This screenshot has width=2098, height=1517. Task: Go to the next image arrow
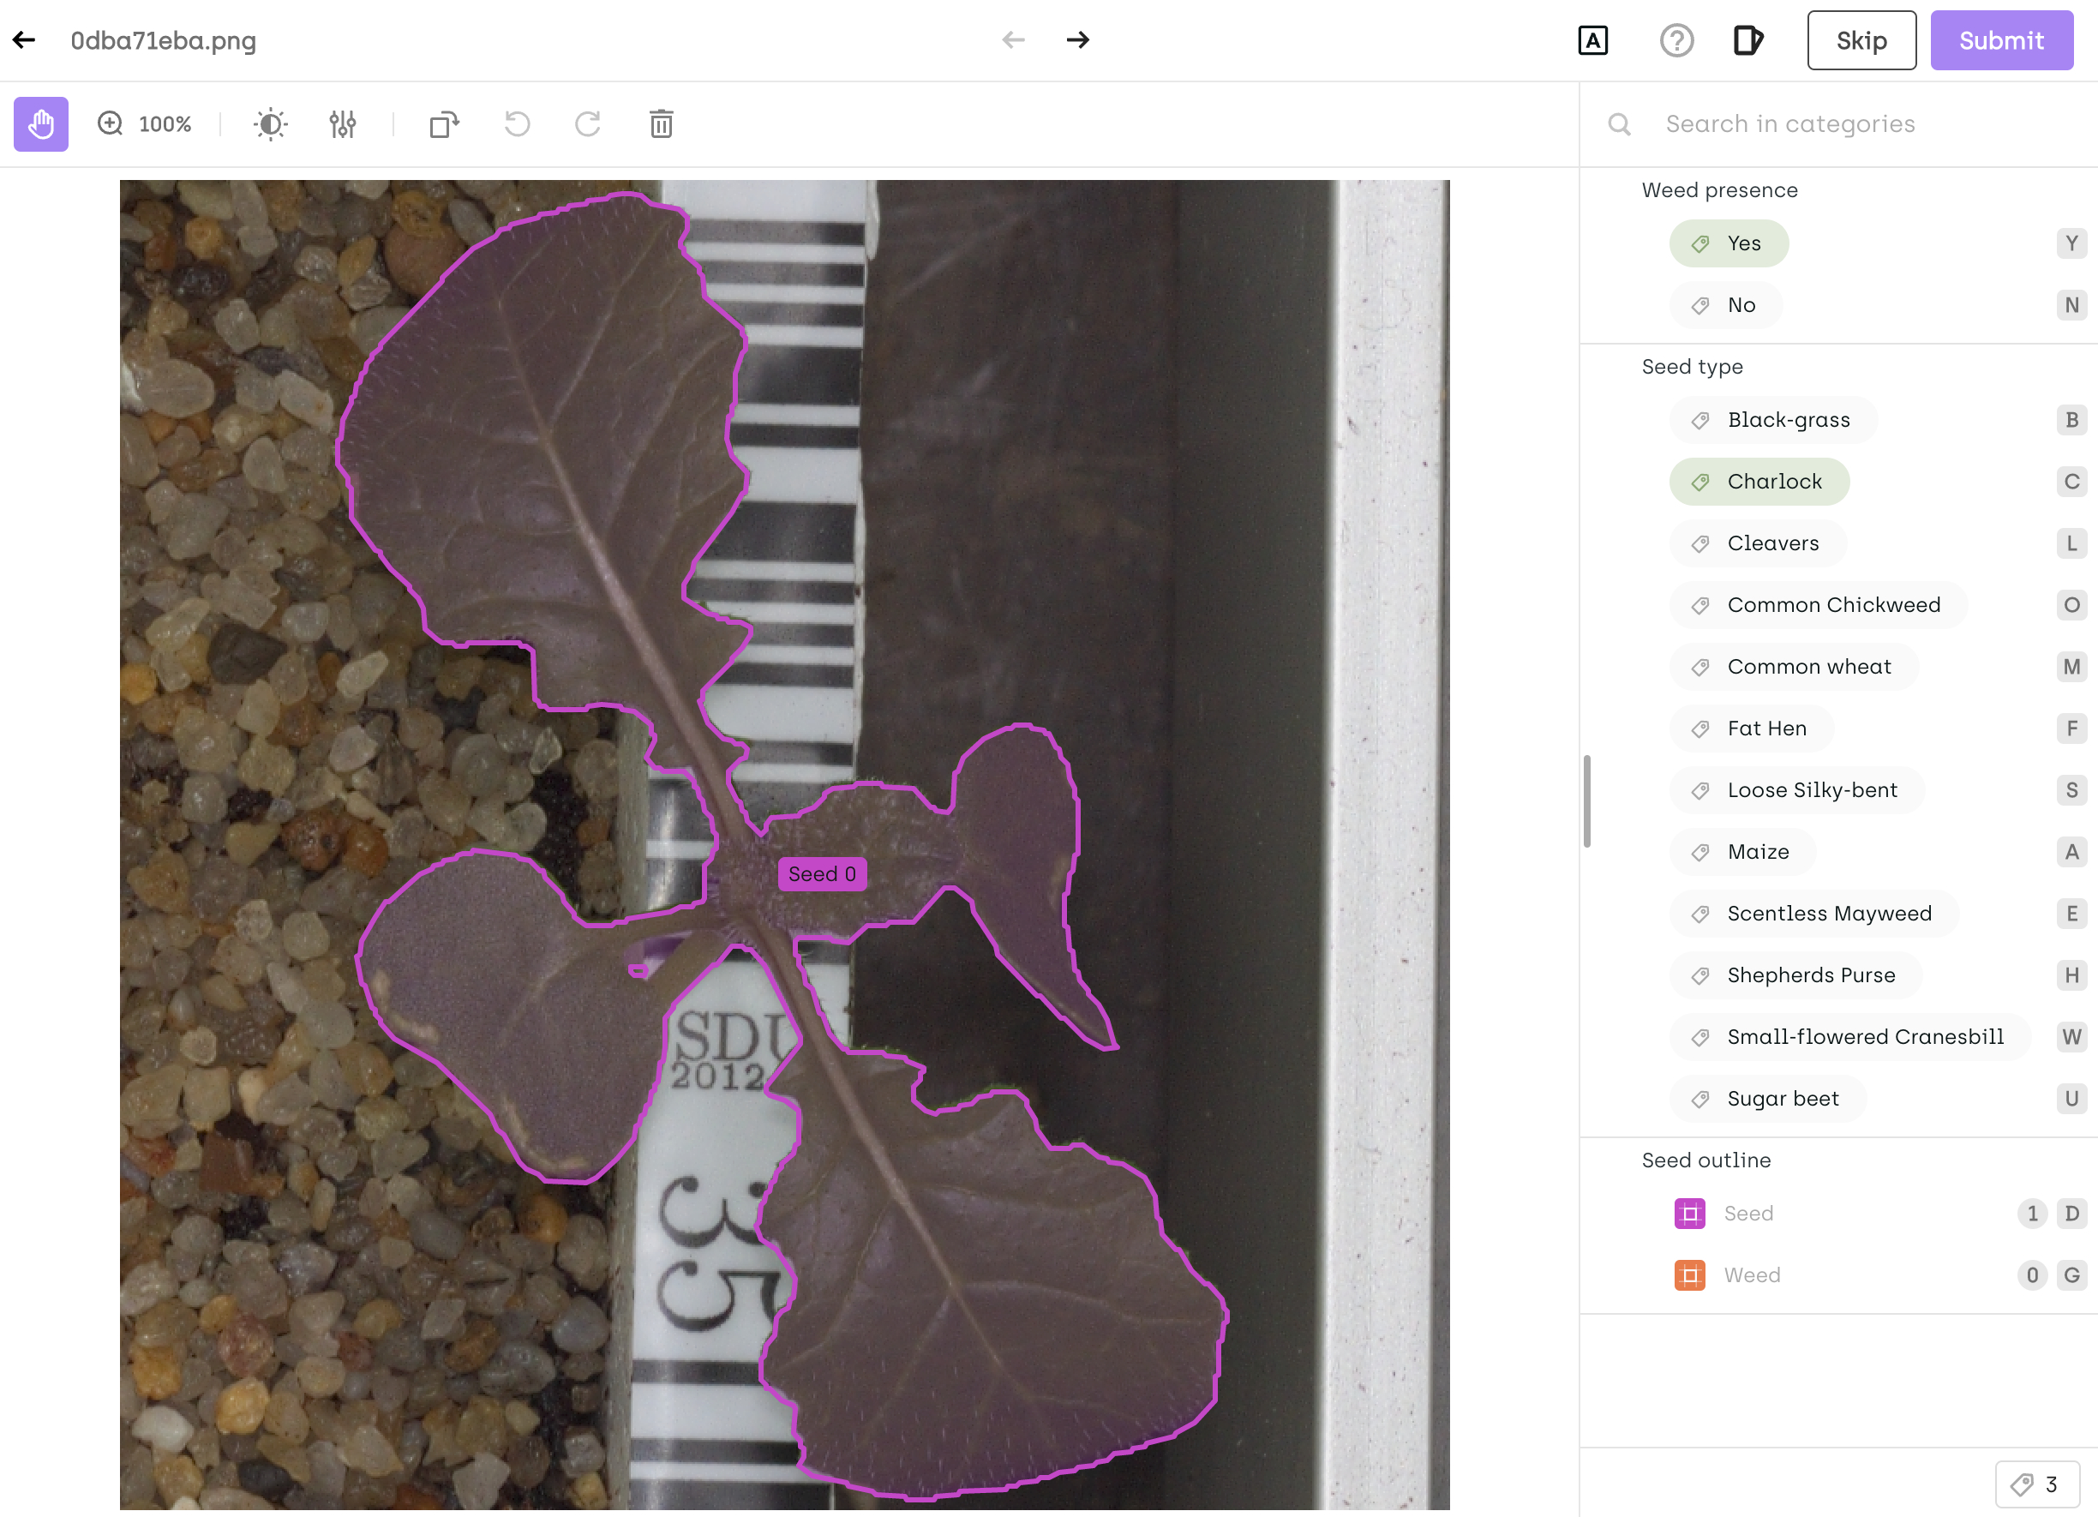(1077, 40)
